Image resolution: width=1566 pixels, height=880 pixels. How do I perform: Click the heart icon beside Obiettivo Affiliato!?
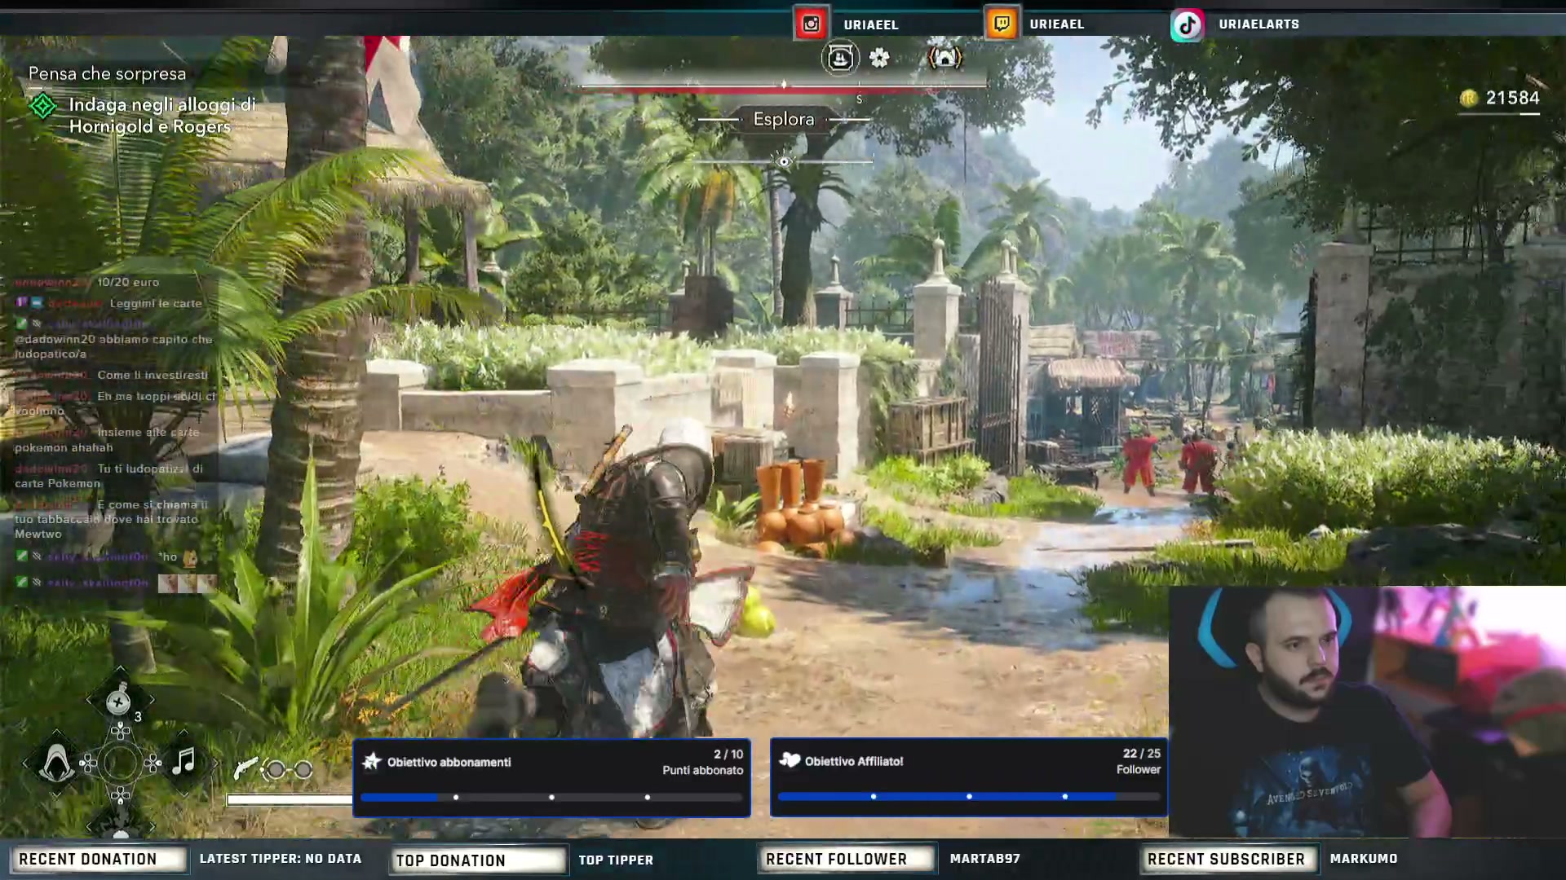click(x=790, y=760)
